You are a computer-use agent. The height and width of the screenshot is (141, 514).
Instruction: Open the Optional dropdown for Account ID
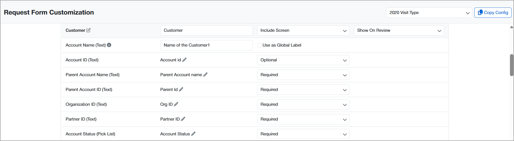click(x=303, y=60)
